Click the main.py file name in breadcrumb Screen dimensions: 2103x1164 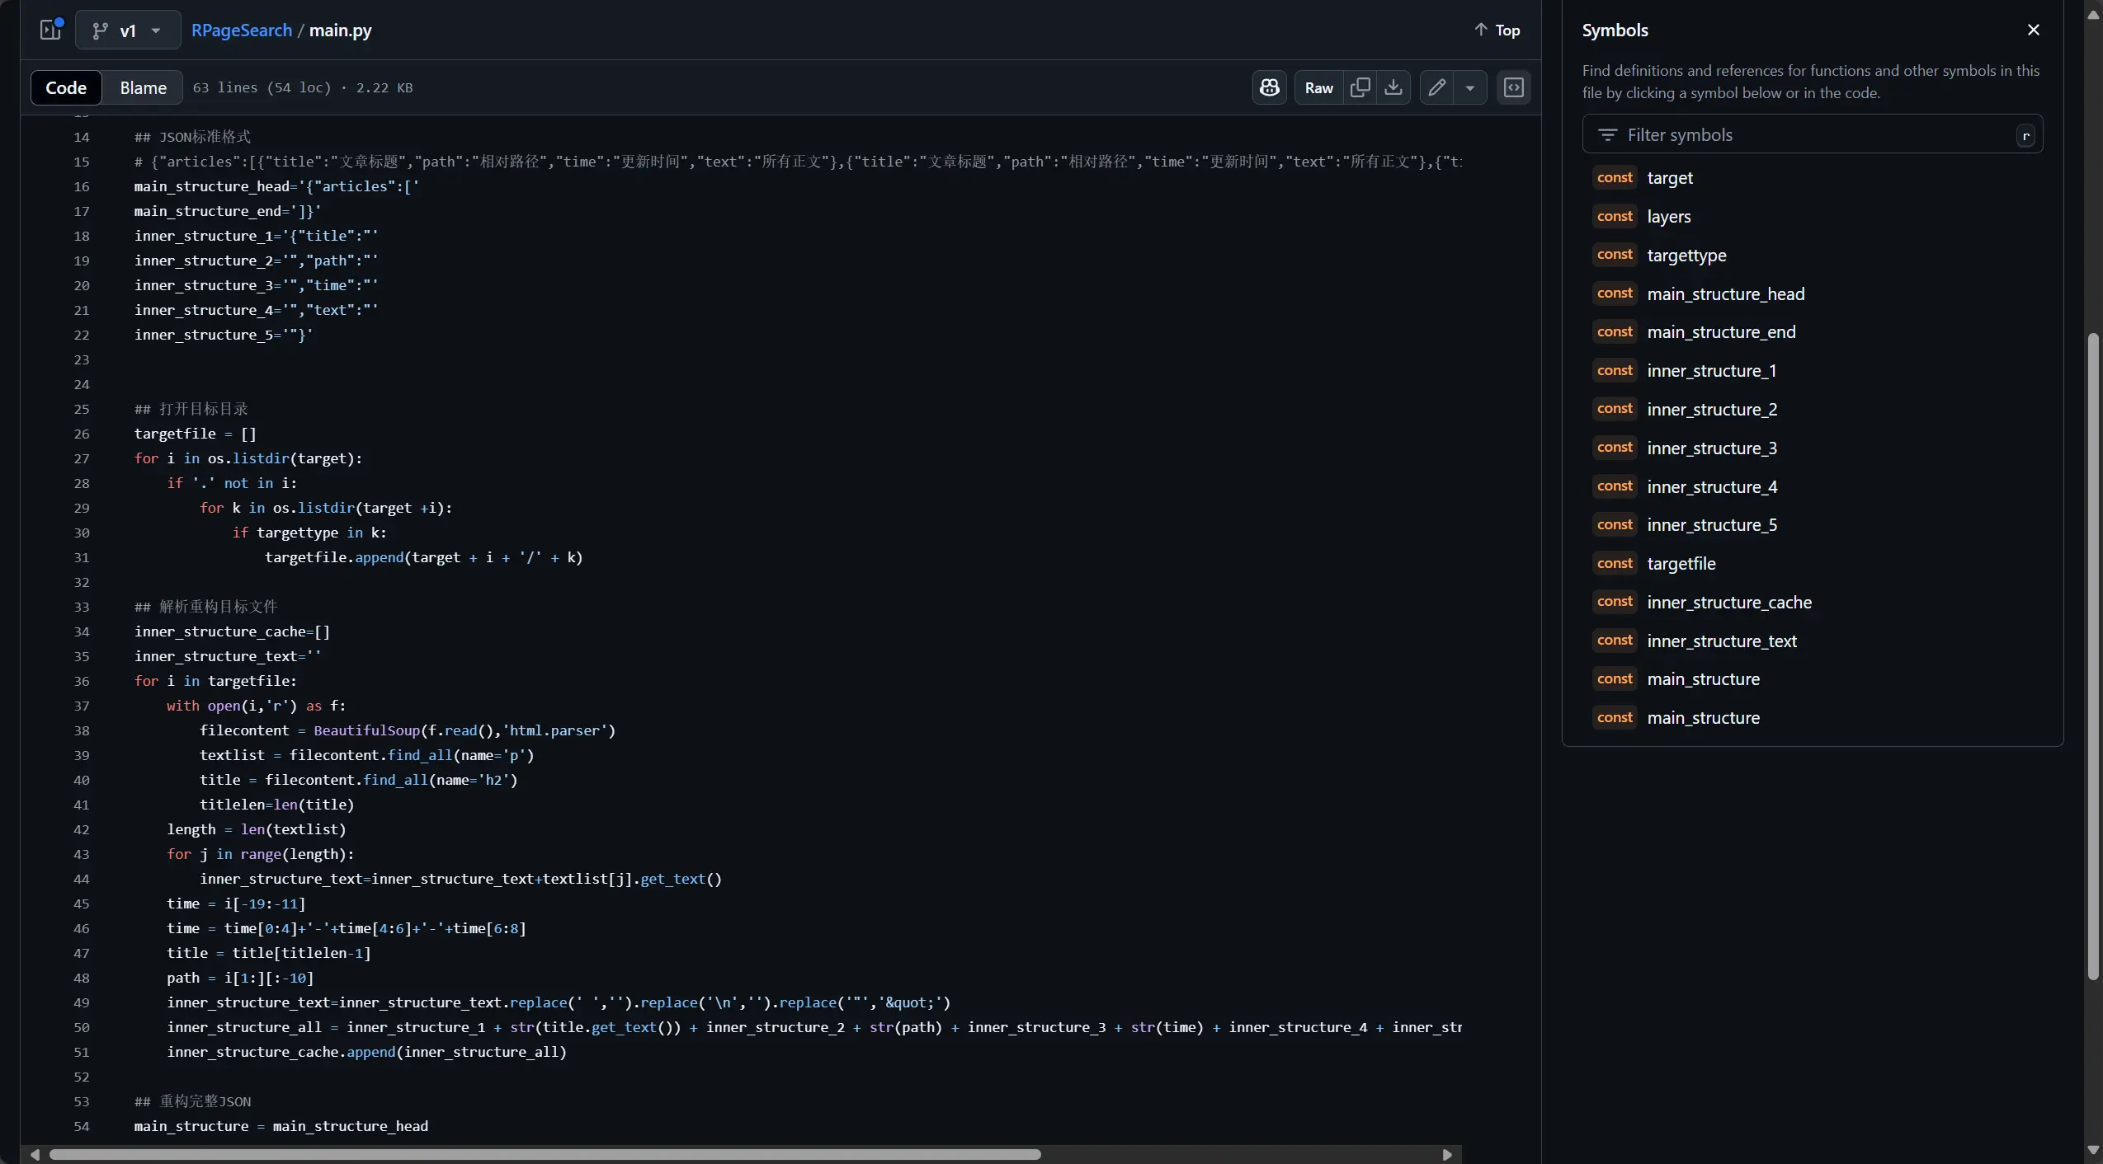pyautogui.click(x=340, y=31)
